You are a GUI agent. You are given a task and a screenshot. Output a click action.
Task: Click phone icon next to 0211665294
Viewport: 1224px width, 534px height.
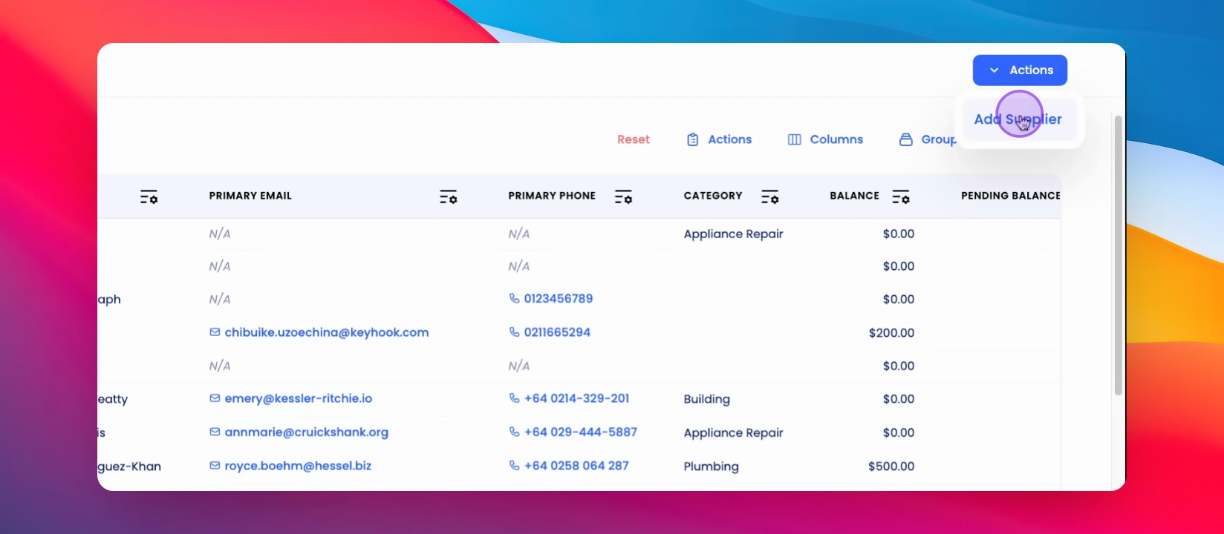coord(514,332)
